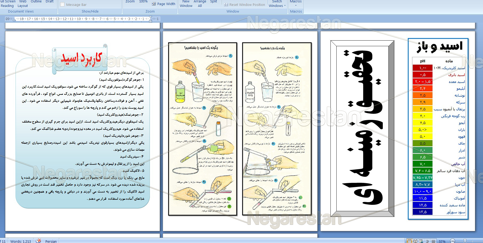Select the vertical WordArt title graphic
The width and height of the screenshot is (483, 243).
point(362,128)
